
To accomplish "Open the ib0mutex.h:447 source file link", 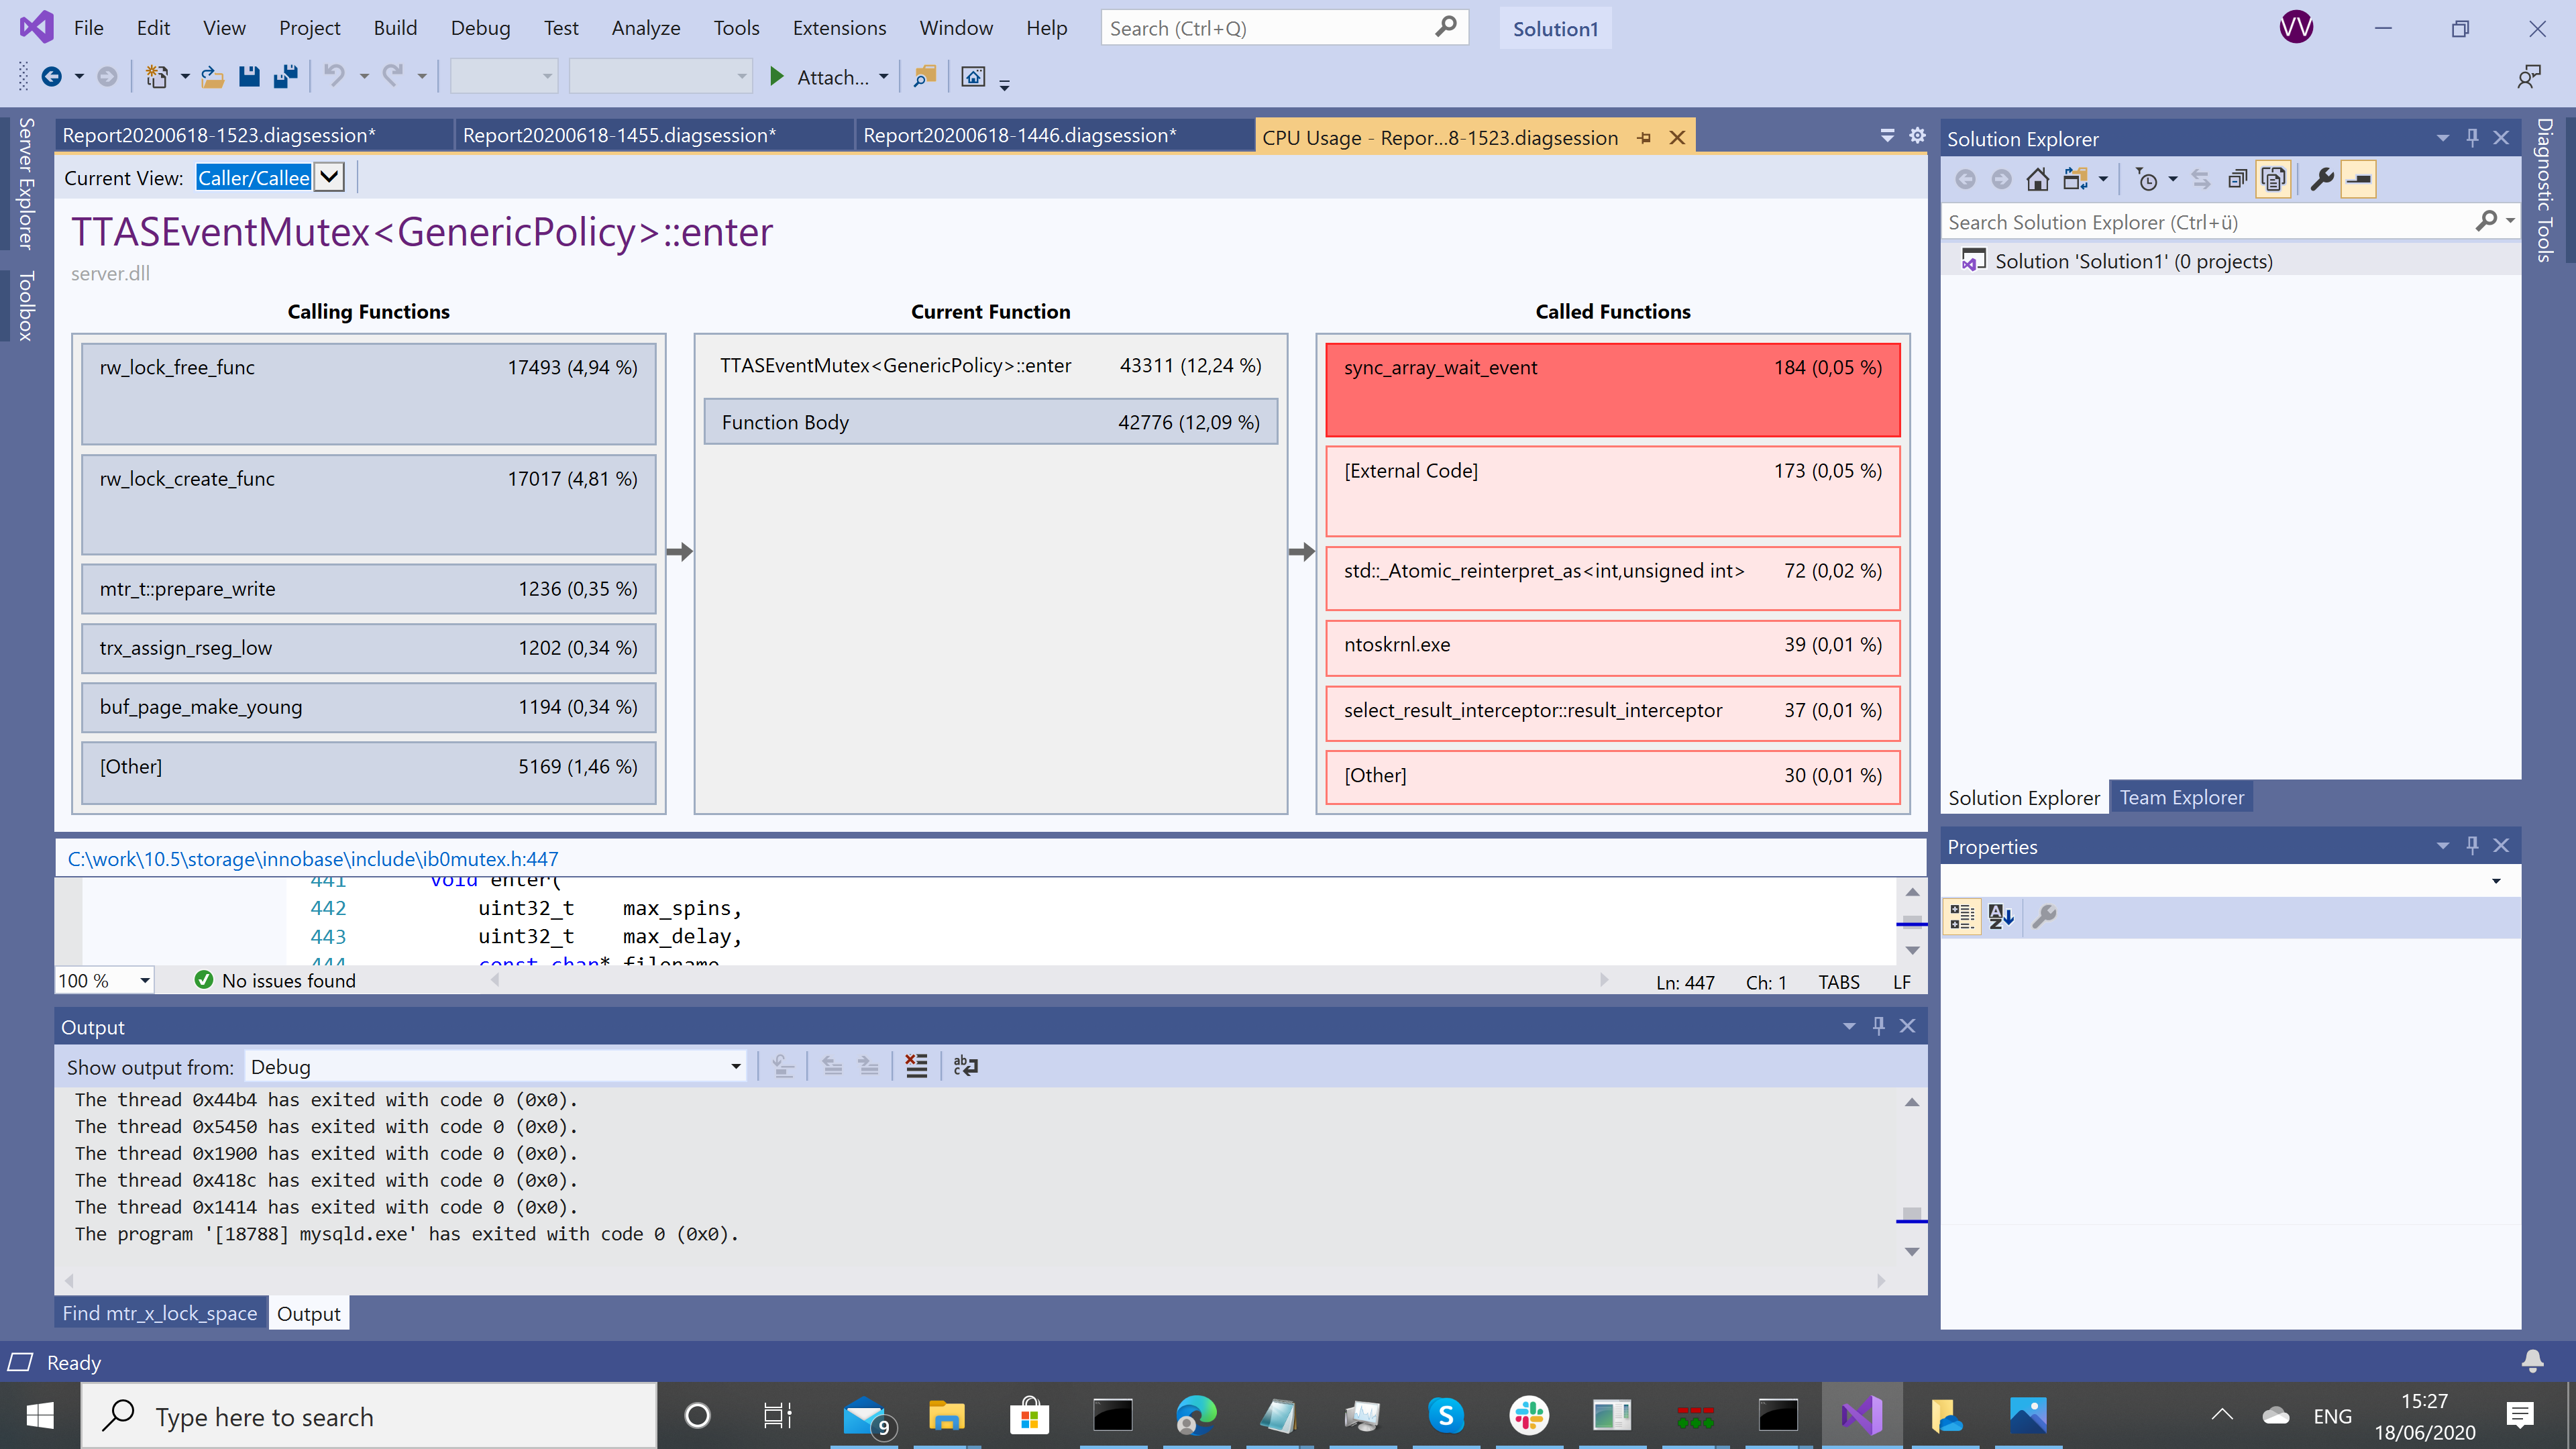I will point(313,858).
